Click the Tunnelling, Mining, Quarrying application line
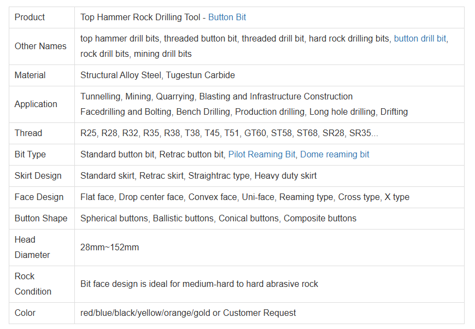The height and width of the screenshot is (329, 475). click(216, 97)
